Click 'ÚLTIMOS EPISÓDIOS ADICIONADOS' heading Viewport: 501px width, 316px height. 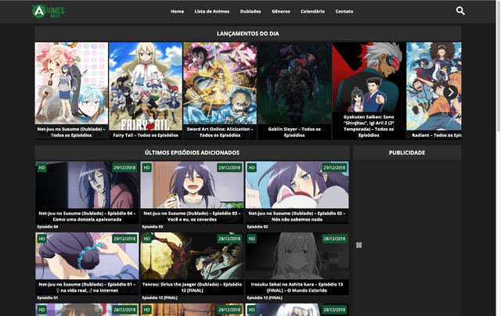[192, 153]
